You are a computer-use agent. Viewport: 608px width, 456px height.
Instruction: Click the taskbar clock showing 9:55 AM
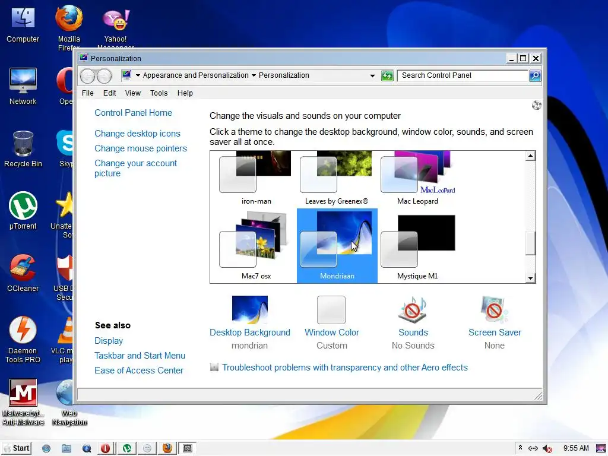pos(576,448)
